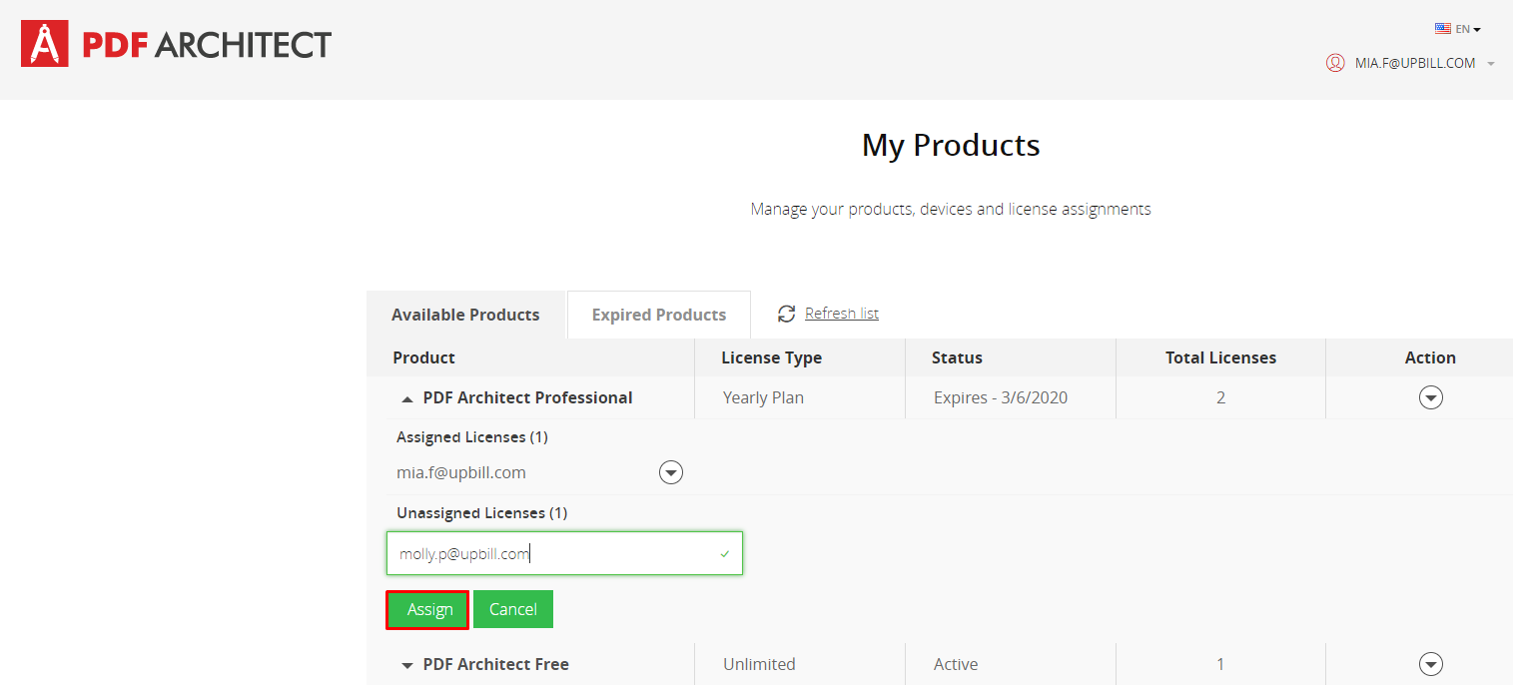Click the Expires - 3/6/2020 status cell
Viewport: 1513px width, 692px height.
click(1001, 397)
